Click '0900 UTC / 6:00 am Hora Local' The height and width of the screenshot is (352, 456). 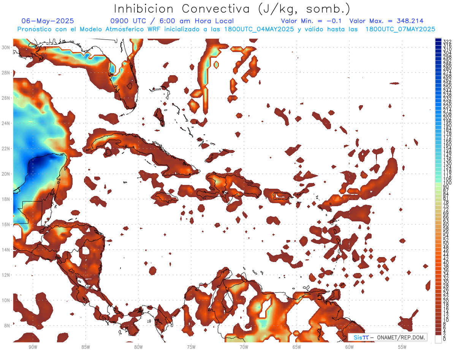(x=172, y=21)
